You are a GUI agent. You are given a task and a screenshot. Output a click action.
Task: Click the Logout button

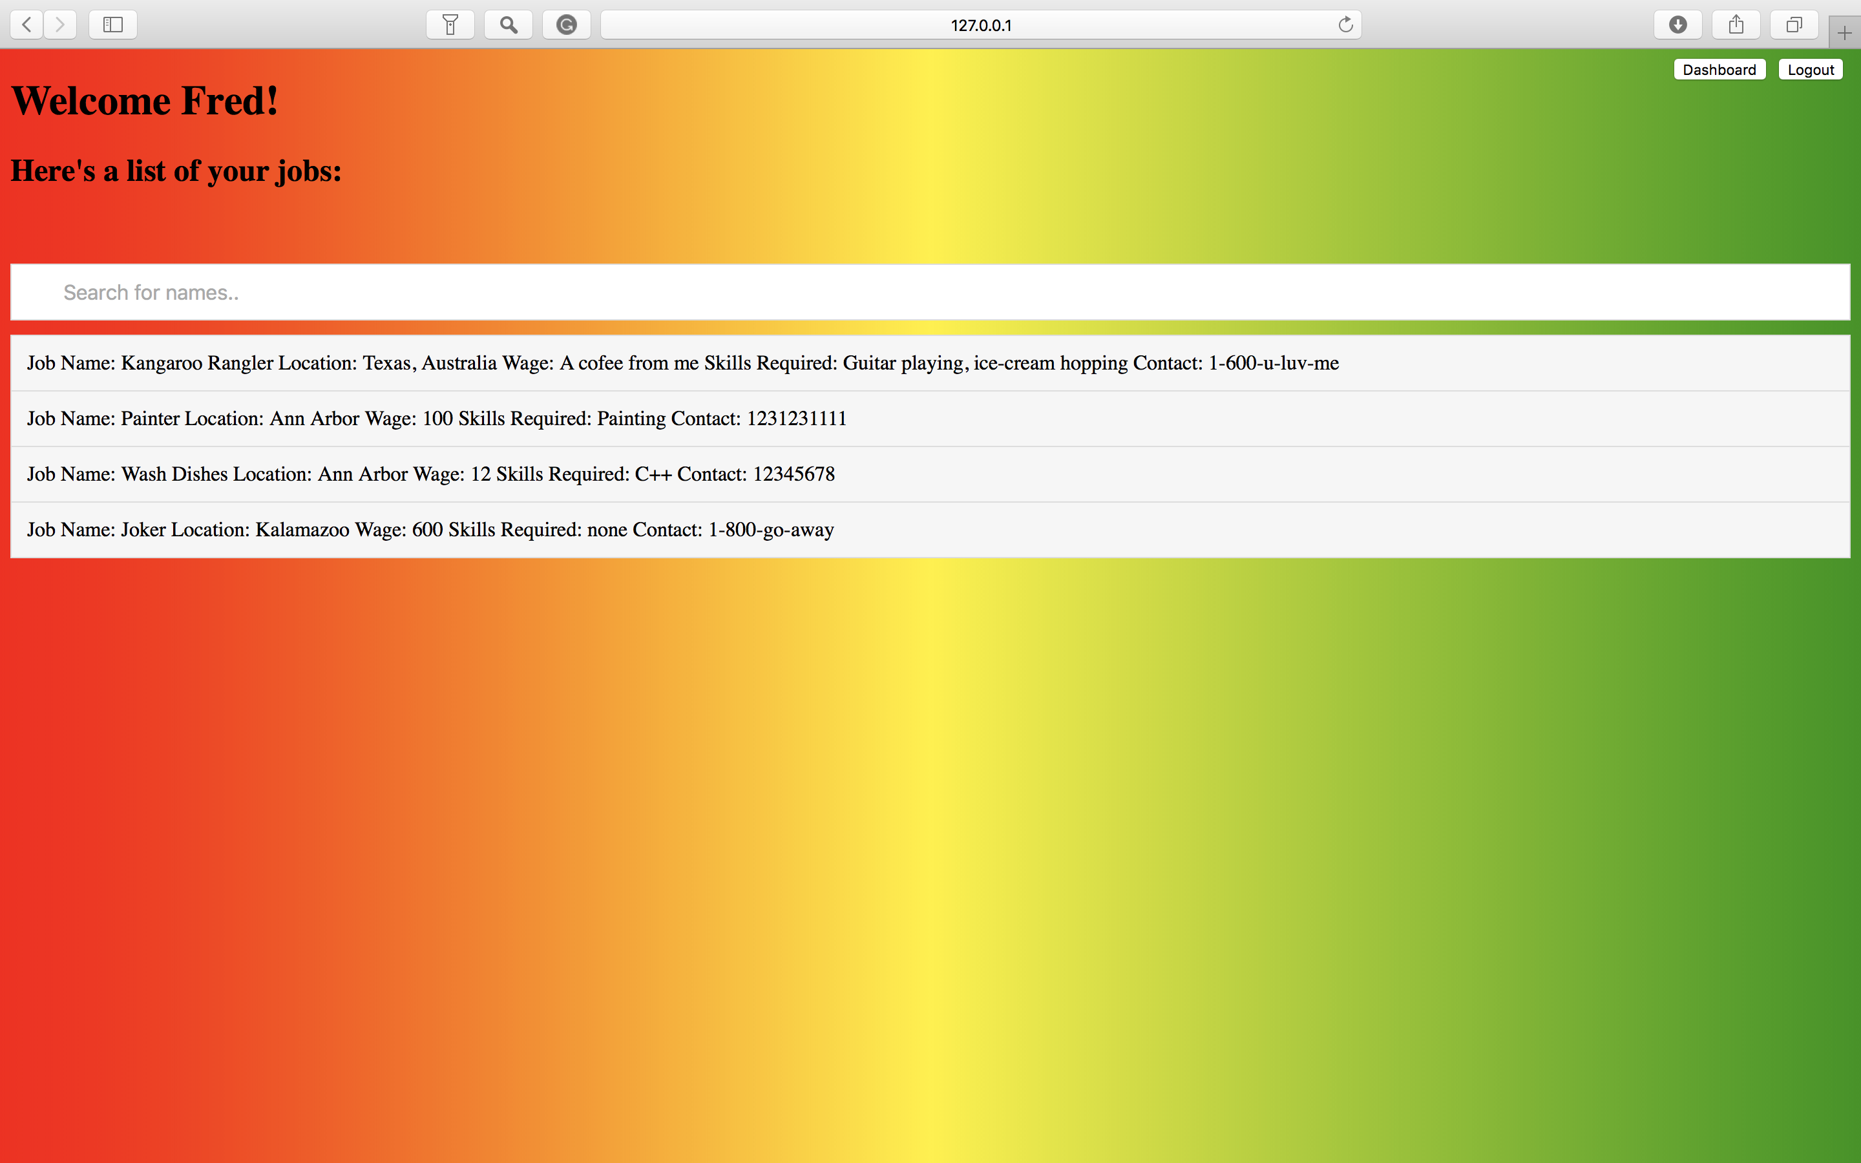pos(1810,70)
